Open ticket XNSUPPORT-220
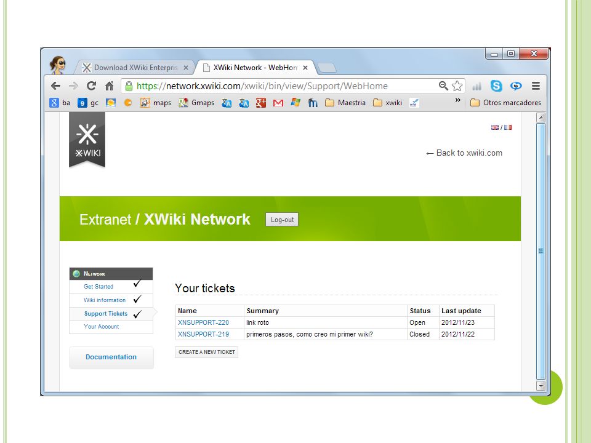591x443 pixels. (203, 322)
